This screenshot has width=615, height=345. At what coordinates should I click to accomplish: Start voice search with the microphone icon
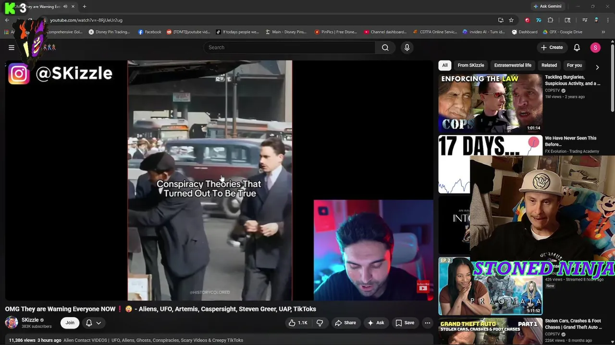(x=407, y=47)
